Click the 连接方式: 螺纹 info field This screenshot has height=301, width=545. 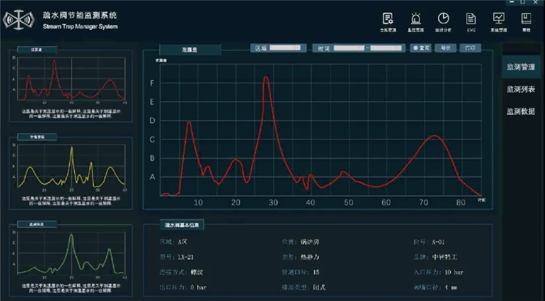[181, 272]
